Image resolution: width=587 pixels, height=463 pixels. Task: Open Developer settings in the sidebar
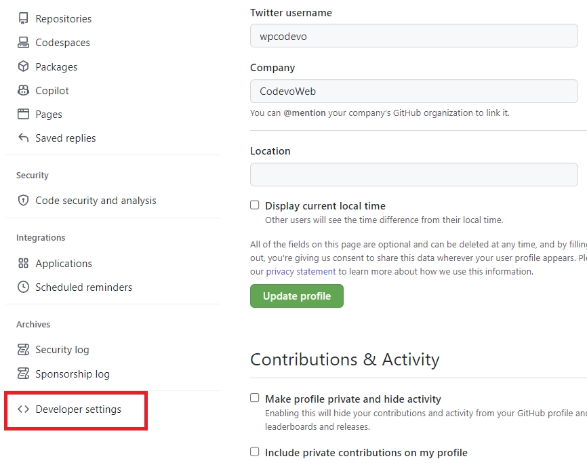click(x=78, y=409)
